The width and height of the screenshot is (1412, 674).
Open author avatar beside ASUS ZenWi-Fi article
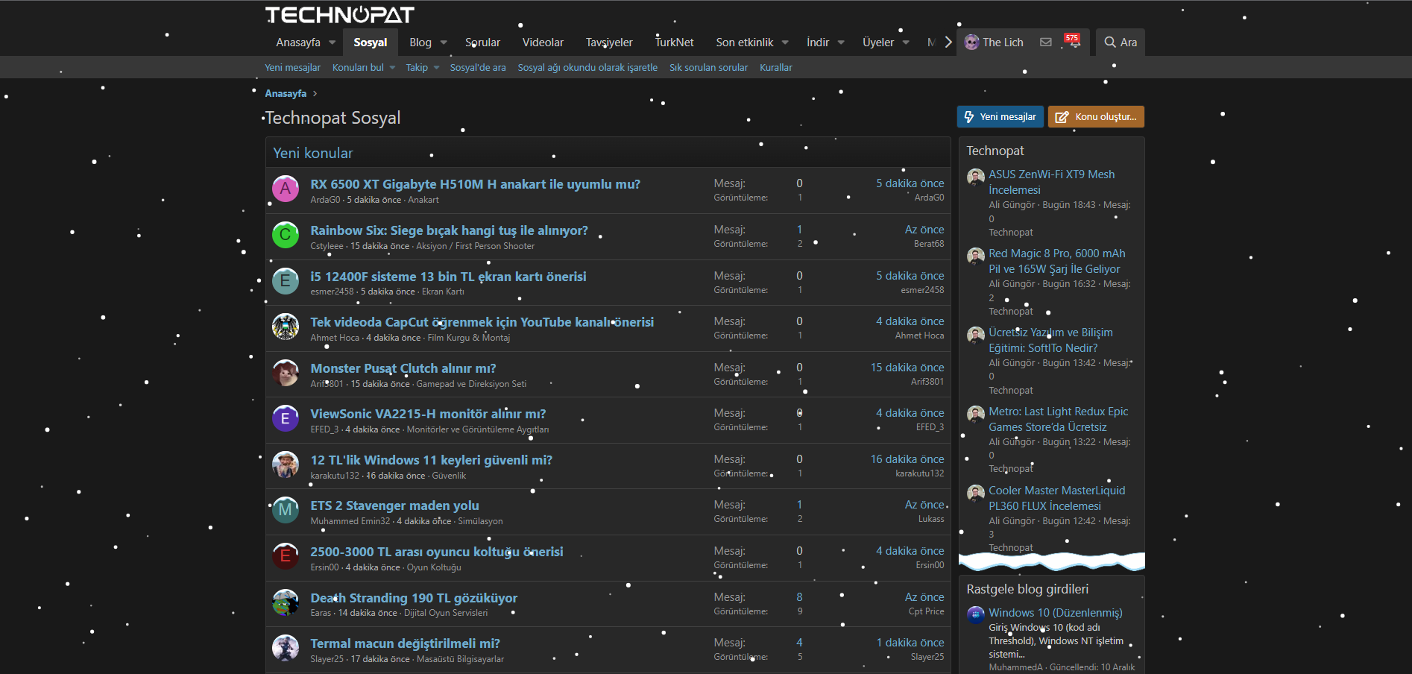[976, 177]
